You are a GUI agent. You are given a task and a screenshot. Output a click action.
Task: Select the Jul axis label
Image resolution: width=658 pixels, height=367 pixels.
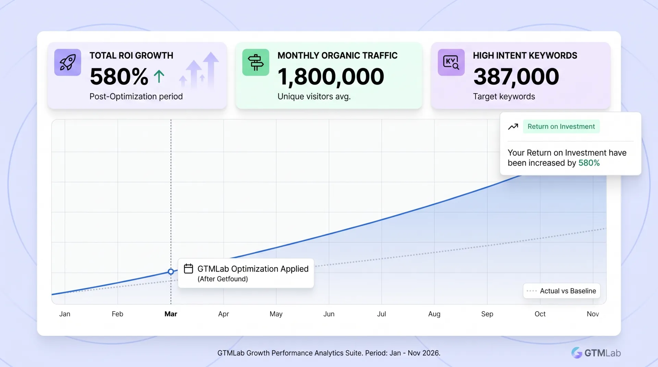point(381,314)
